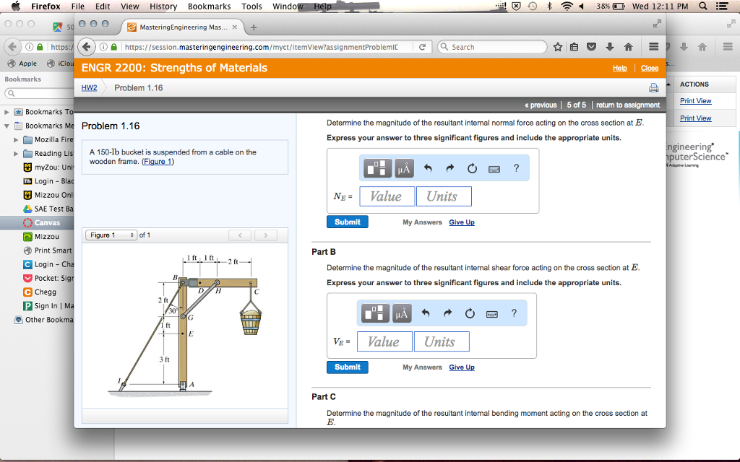Image resolution: width=740 pixels, height=462 pixels.
Task: Show keyboard shortcuts in Part A toolbar
Action: click(x=494, y=169)
